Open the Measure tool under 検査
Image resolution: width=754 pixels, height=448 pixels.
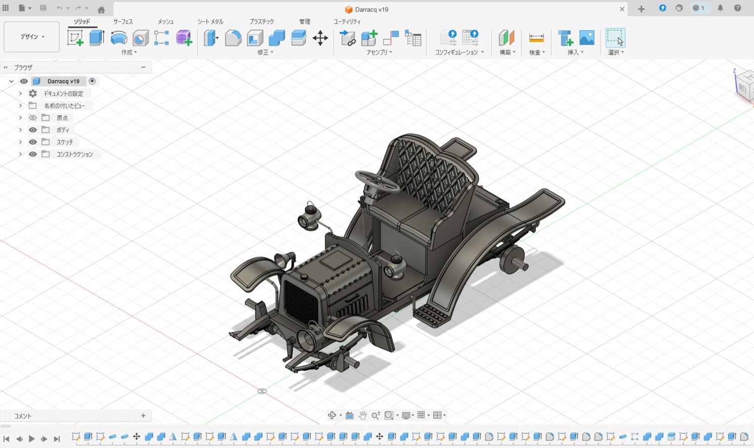536,38
